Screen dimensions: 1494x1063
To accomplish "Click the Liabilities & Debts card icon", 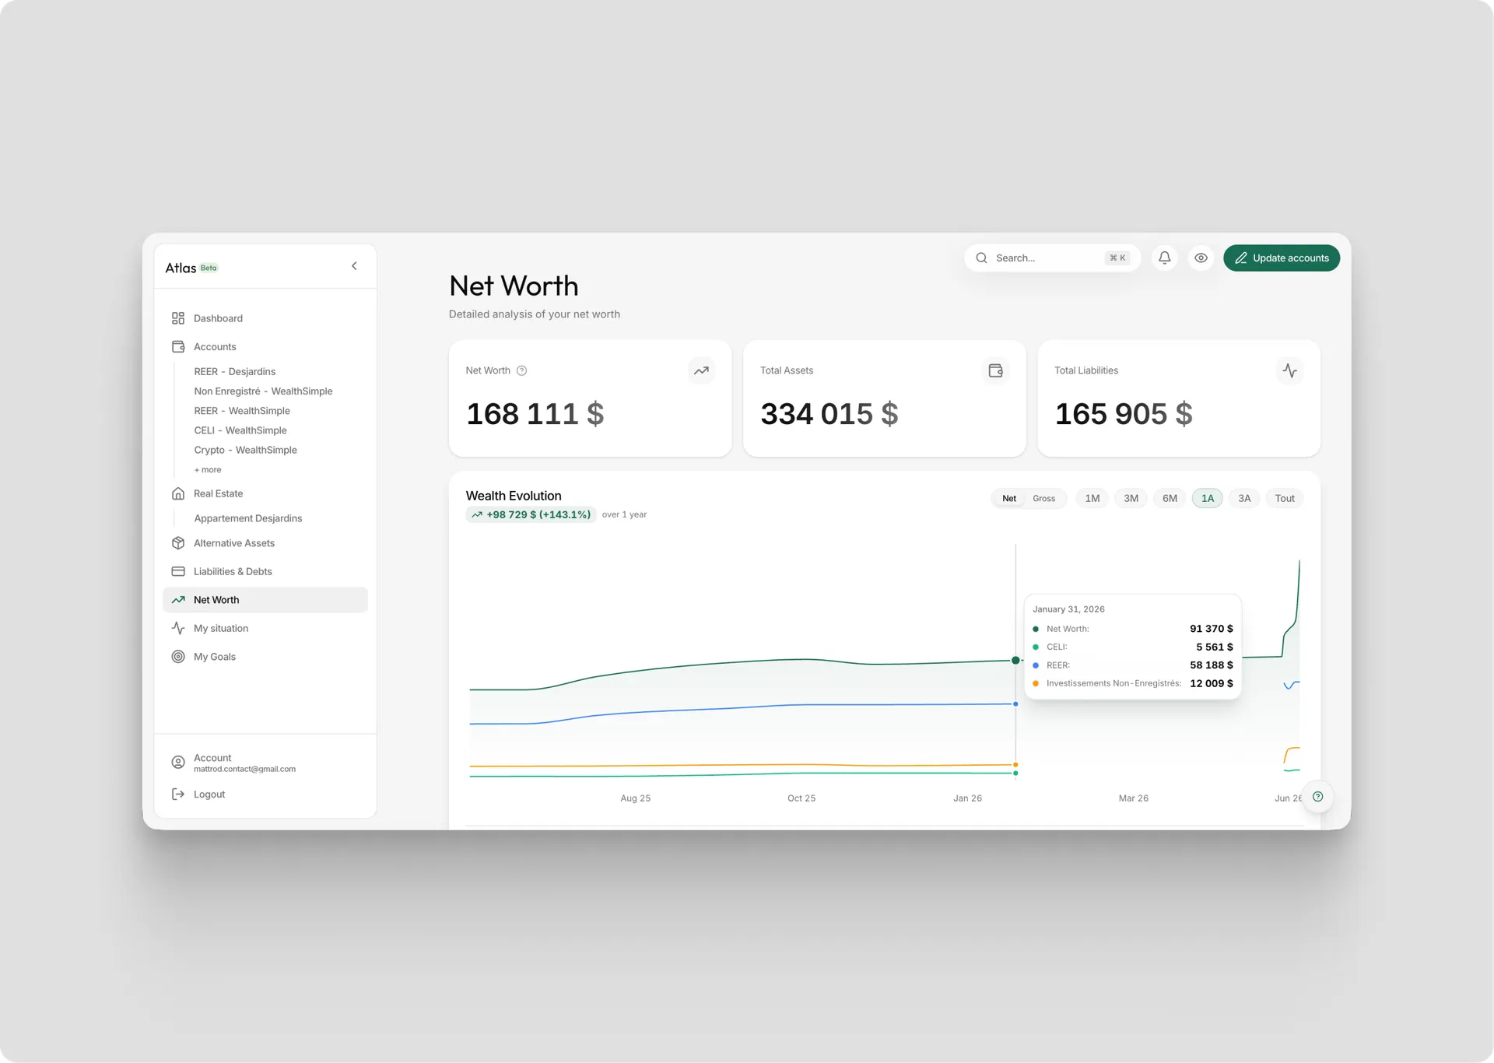I will pos(178,571).
